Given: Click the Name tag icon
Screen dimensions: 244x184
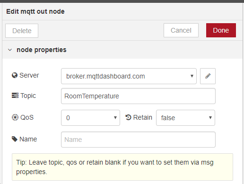Looking at the screenshot, I should point(15,139).
